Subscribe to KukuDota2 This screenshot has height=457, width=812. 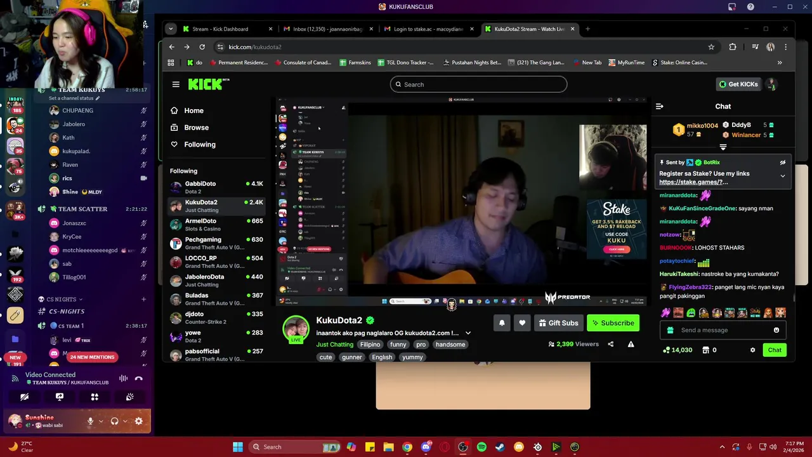[x=613, y=323]
